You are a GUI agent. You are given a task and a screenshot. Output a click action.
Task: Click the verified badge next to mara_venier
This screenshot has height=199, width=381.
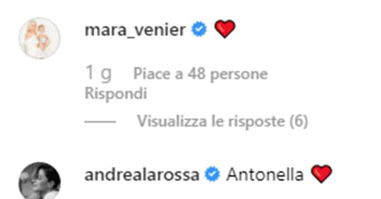click(199, 29)
